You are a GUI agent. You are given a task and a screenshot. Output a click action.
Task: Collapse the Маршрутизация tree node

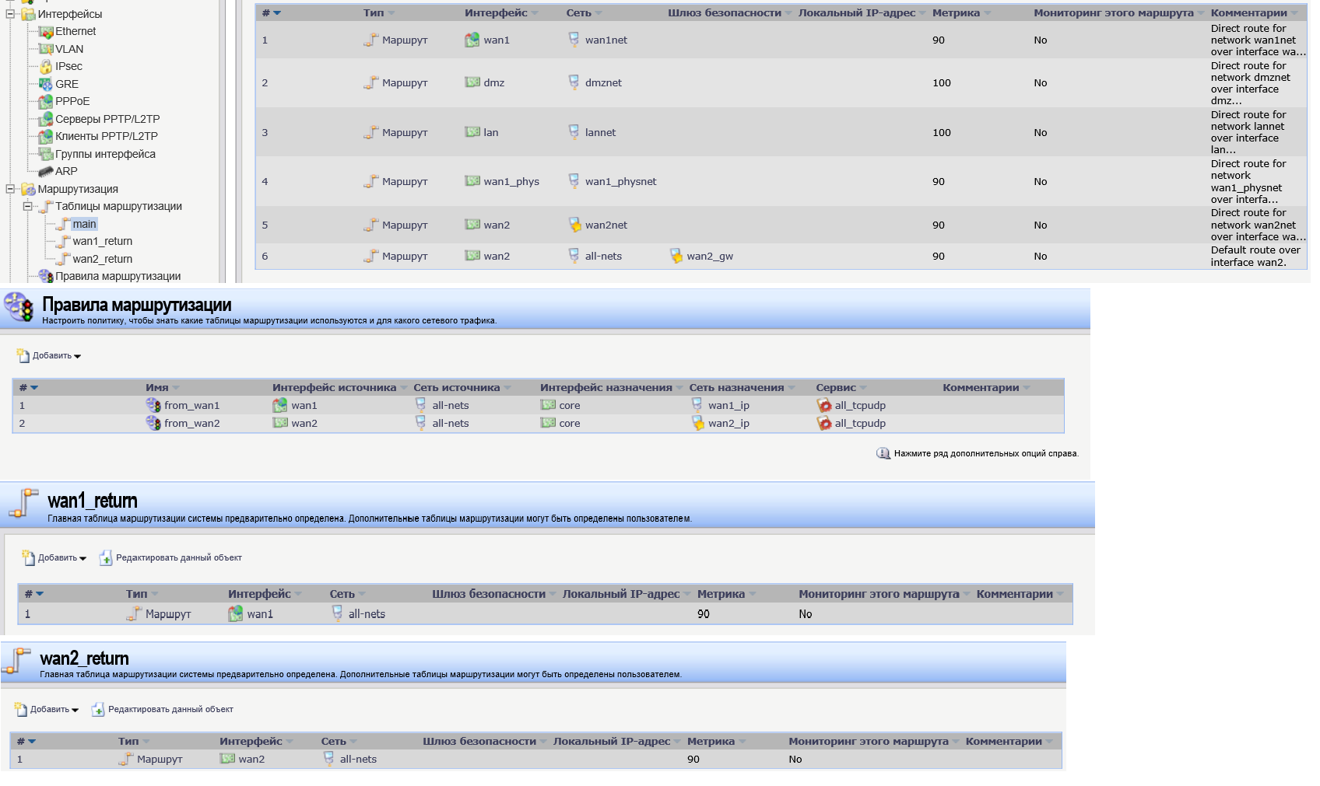[x=11, y=189]
